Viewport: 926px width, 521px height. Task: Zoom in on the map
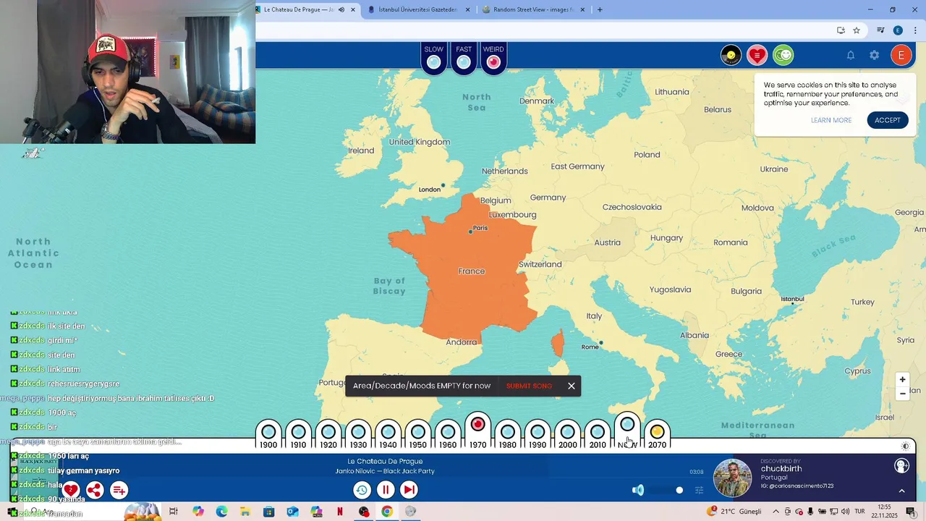click(x=902, y=379)
